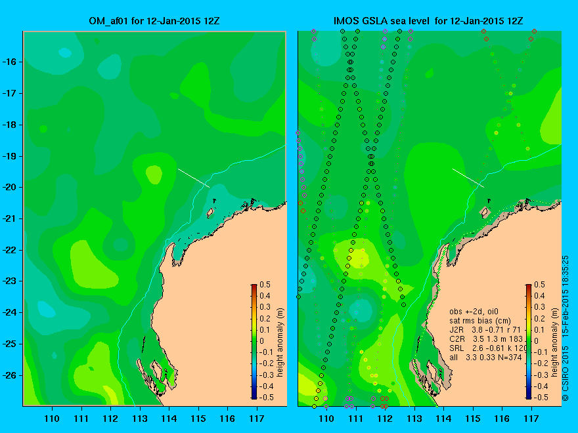Screen dimensions: 578x433
Task: Select the -23 latitude tick label
Action: [9, 281]
